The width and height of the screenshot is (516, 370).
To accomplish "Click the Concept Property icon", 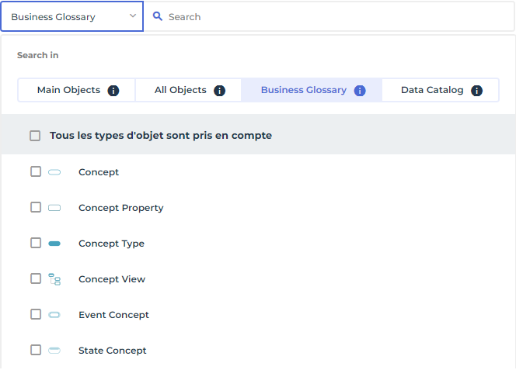I will click(x=54, y=208).
